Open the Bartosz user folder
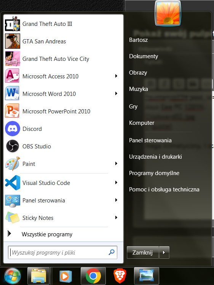This screenshot has height=285, width=214. point(138,40)
